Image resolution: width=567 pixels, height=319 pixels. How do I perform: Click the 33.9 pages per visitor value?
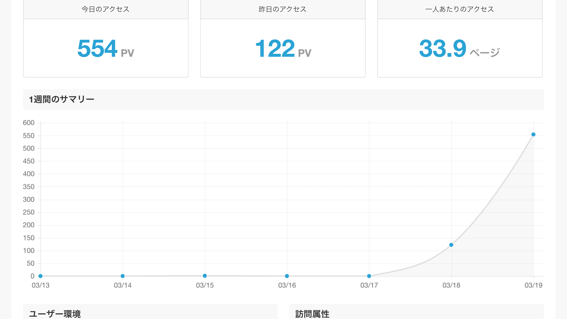click(x=459, y=49)
